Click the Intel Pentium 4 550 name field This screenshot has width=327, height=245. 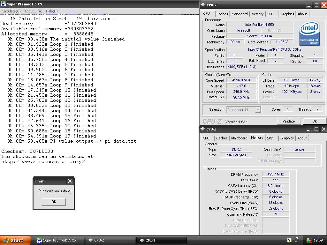[x=260, y=25]
